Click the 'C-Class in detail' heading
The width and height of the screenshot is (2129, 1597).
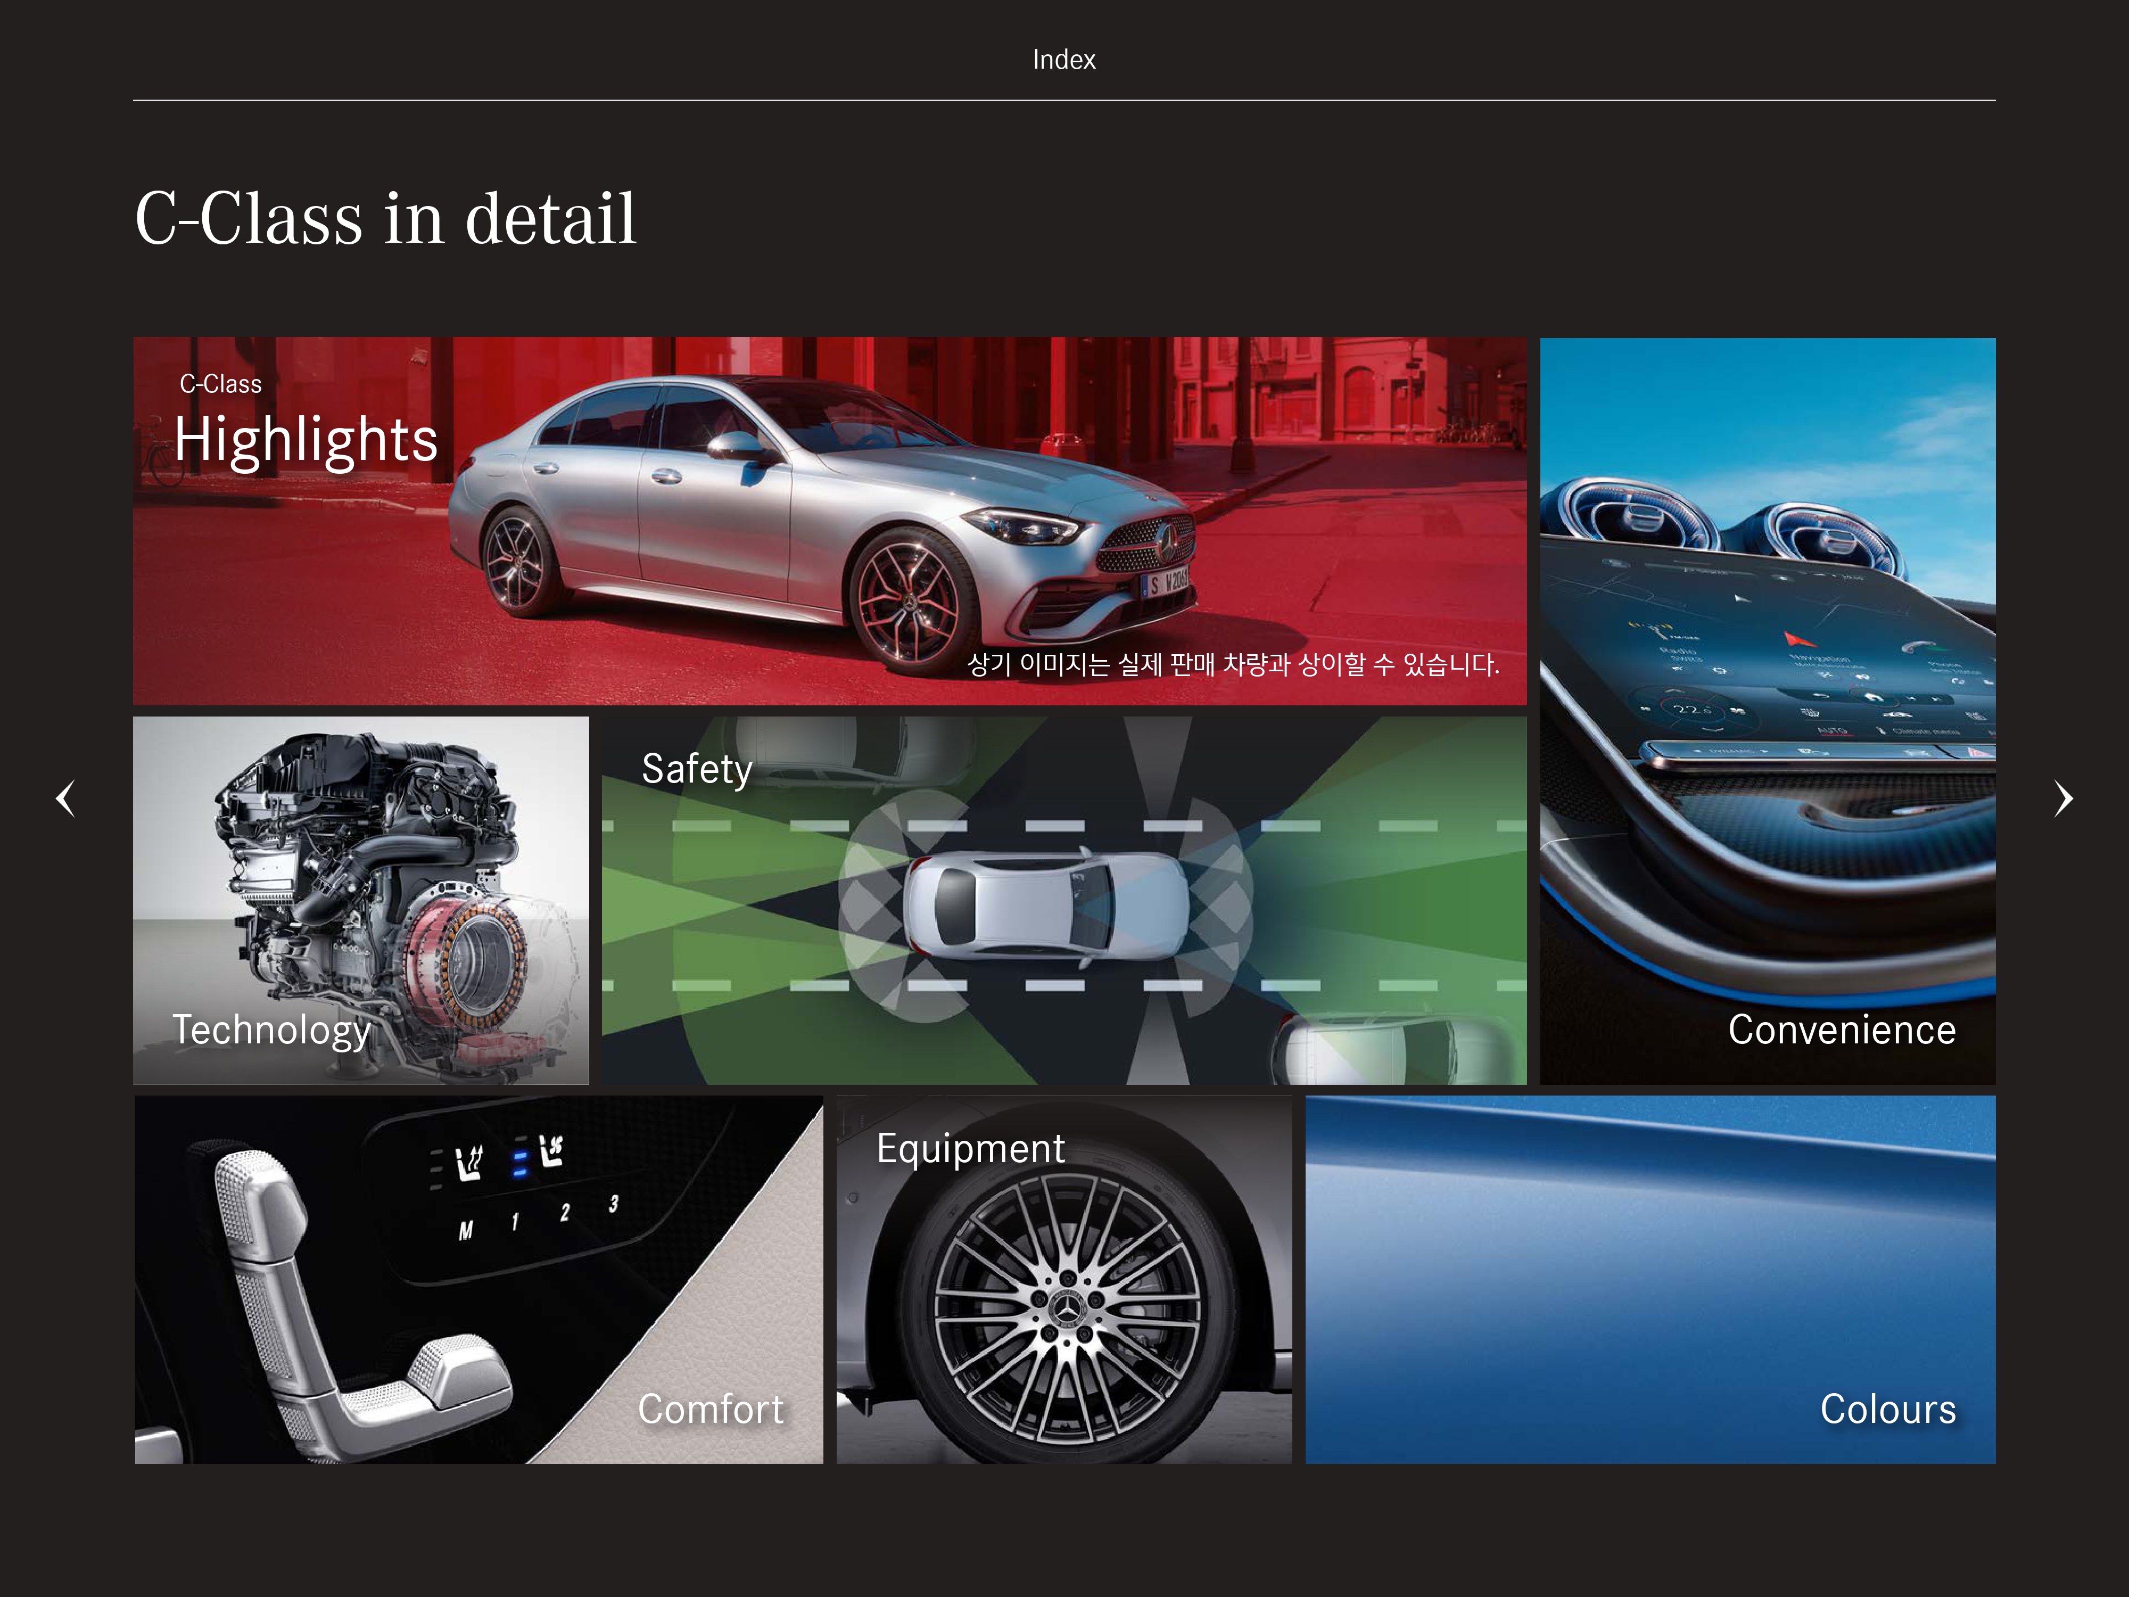385,218
